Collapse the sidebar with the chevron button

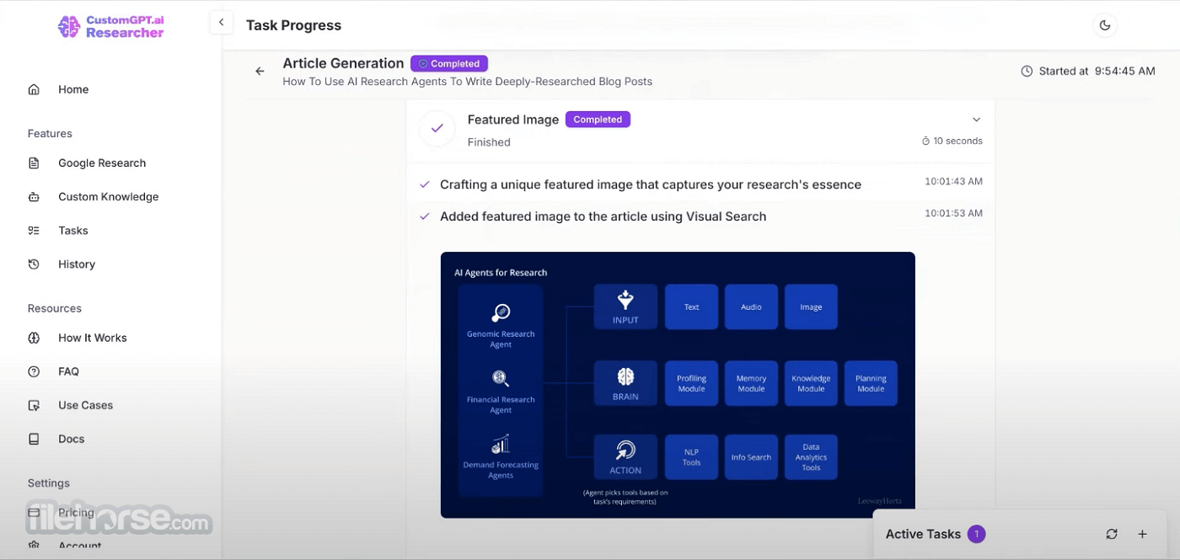(x=221, y=23)
